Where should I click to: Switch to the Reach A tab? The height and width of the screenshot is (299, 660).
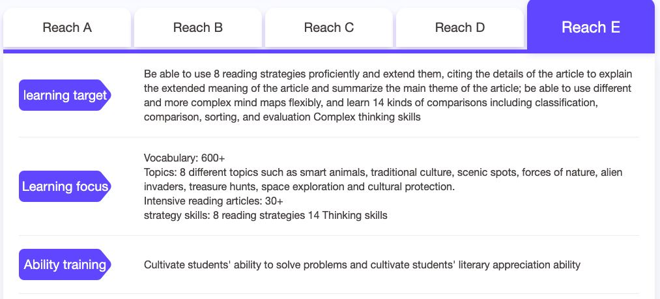click(67, 27)
